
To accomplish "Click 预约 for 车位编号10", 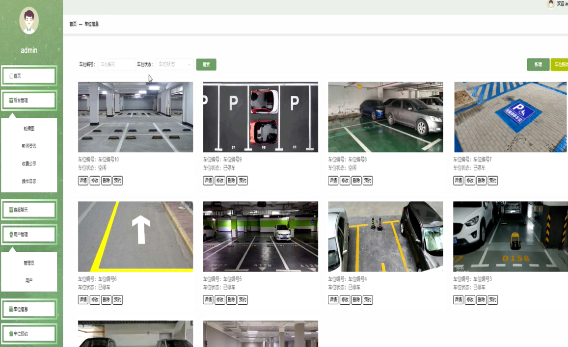I will pos(118,181).
